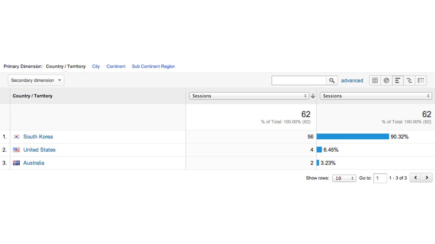Click the United States 6.45% bar
This screenshot has width=435, height=244.
[x=319, y=150]
